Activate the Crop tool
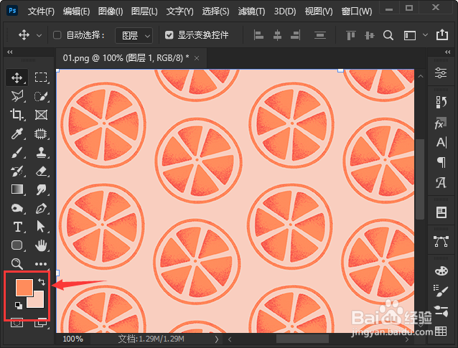This screenshot has height=348, width=458. coord(17,115)
